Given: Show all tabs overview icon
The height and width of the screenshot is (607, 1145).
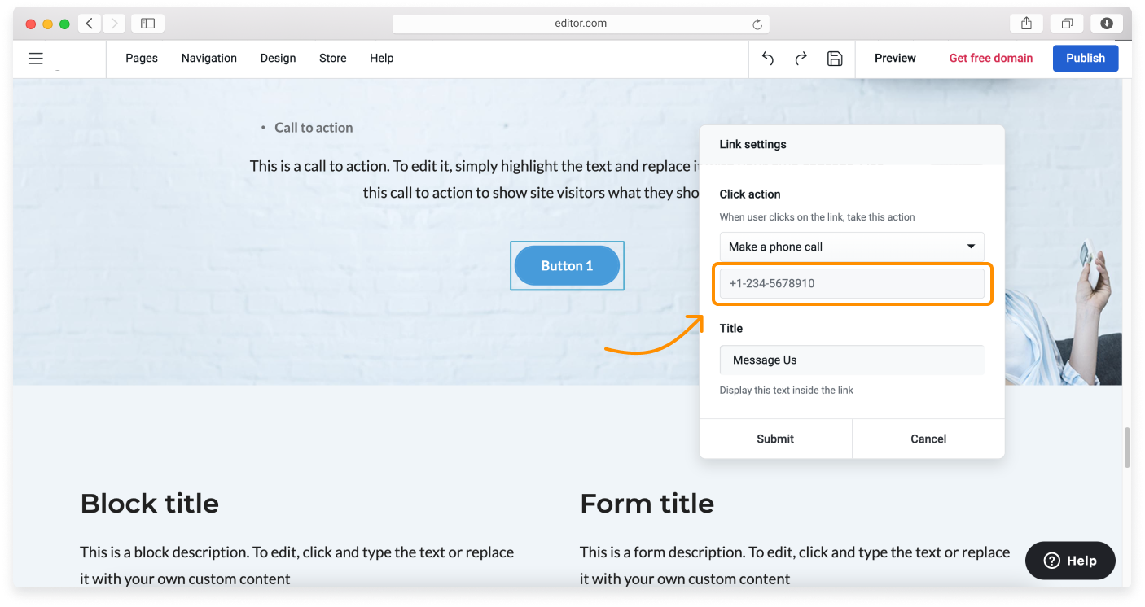Looking at the screenshot, I should 1067,24.
